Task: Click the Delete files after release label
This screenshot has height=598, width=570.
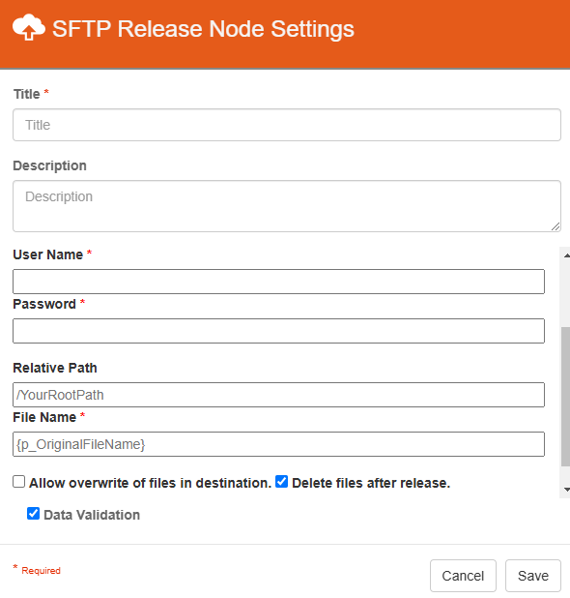Action: (371, 483)
